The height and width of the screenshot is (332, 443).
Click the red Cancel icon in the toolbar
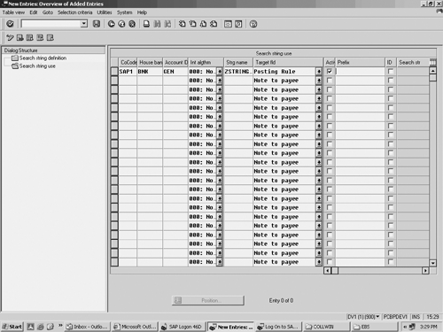132,24
